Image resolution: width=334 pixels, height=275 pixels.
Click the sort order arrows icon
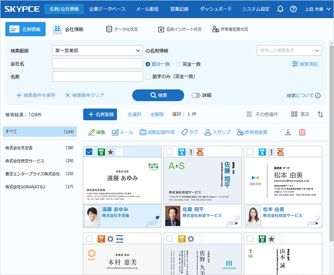point(320,114)
